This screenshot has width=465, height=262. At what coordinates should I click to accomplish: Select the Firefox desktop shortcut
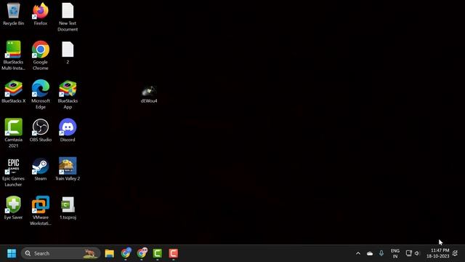point(41,14)
